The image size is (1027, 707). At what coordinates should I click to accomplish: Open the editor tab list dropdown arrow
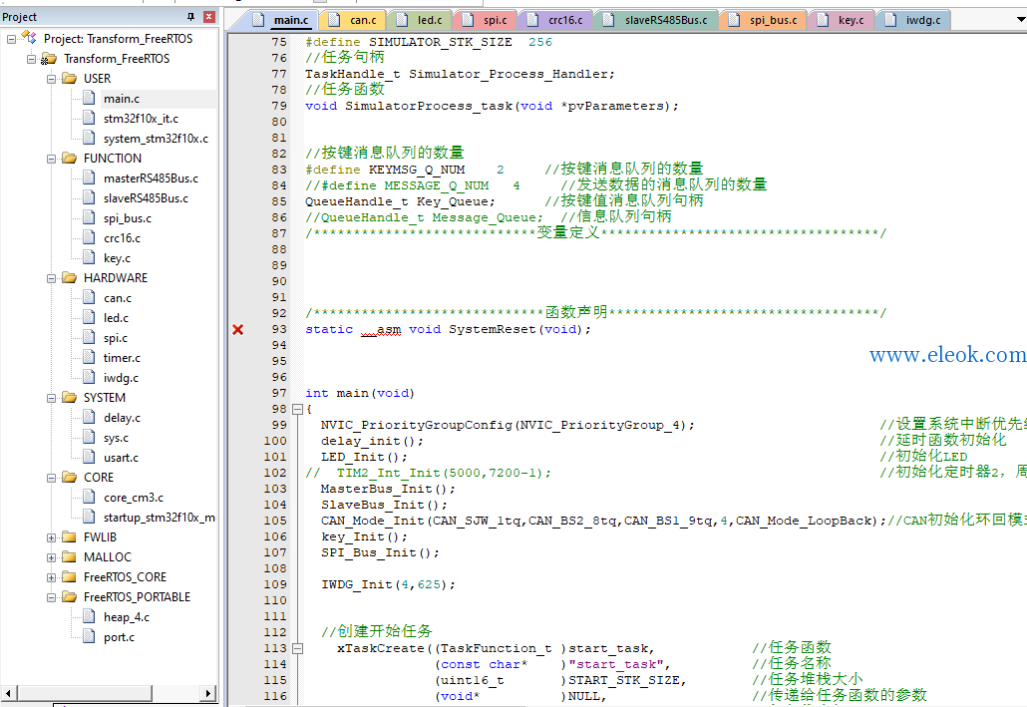click(1020, 20)
